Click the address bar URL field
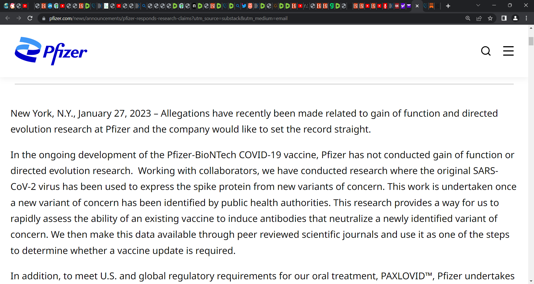 pyautogui.click(x=250, y=18)
